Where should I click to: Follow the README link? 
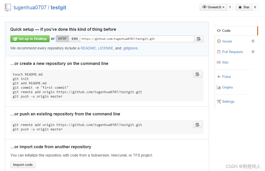coord(88,48)
